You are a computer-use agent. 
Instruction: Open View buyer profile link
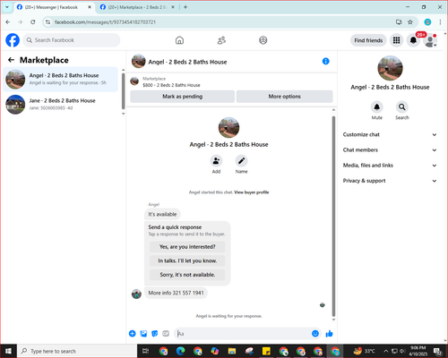click(252, 192)
